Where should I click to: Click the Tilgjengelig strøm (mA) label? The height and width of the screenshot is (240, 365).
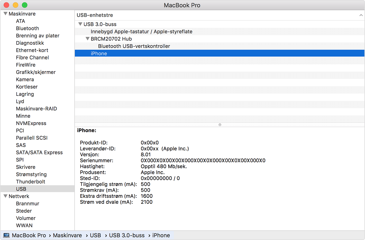[x=108, y=184]
